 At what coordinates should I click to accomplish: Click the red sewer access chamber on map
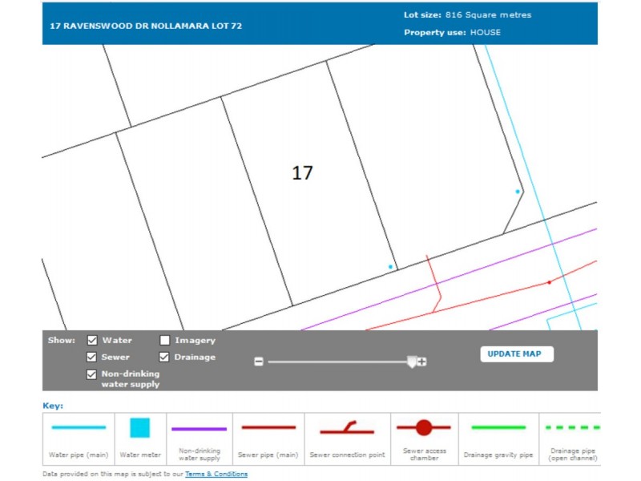549,282
